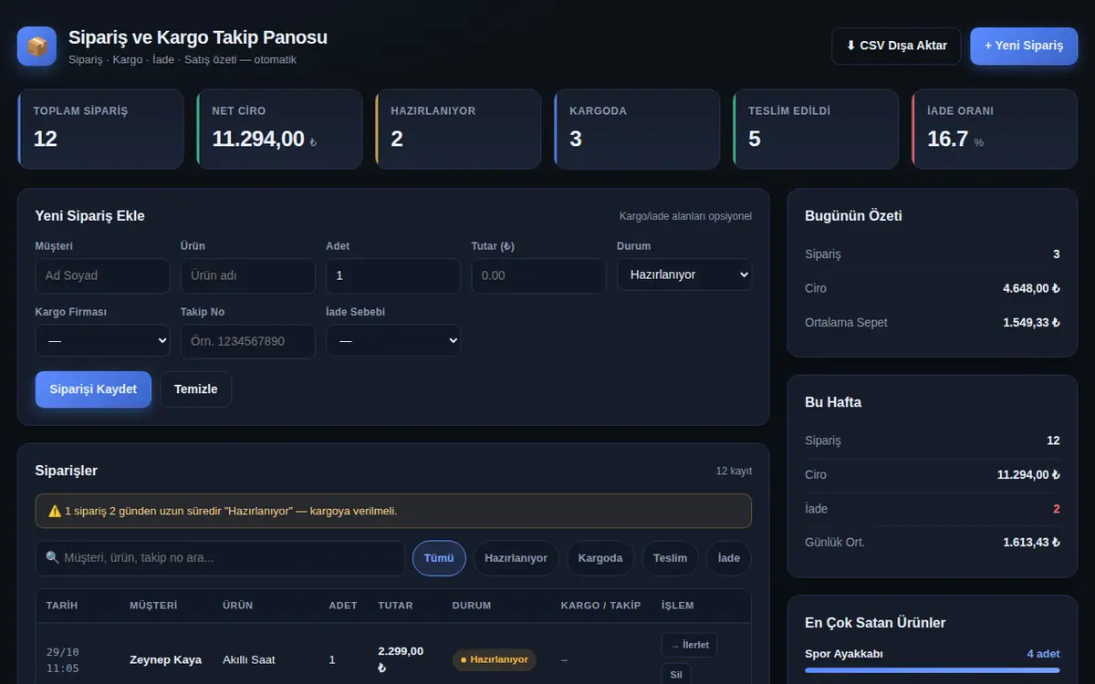Click the Spor Ayakkabı sales progress bar
This screenshot has width=1095, height=684.
(933, 670)
